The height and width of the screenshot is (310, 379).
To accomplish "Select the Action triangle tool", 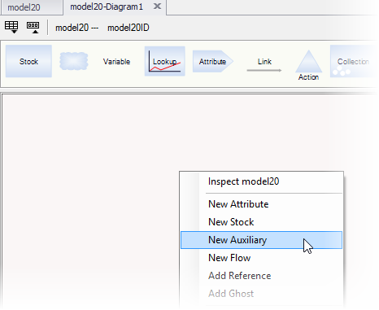I will [308, 65].
